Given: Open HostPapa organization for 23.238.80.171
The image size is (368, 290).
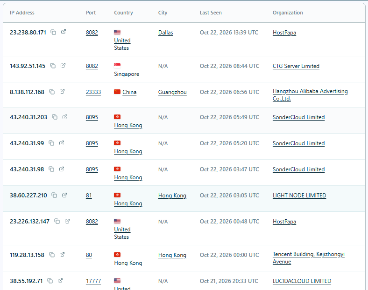Looking at the screenshot, I should pos(284,33).
